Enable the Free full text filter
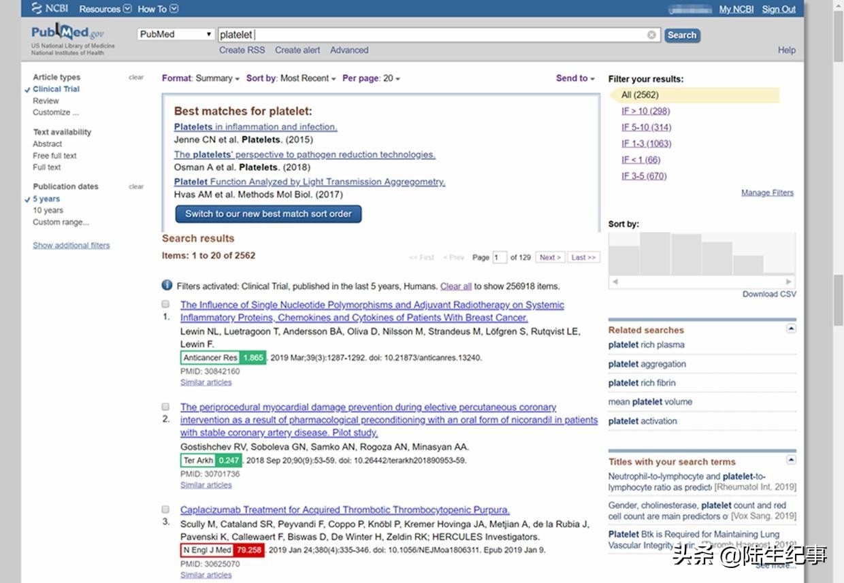Screen dimensions: 844x583 [54, 156]
